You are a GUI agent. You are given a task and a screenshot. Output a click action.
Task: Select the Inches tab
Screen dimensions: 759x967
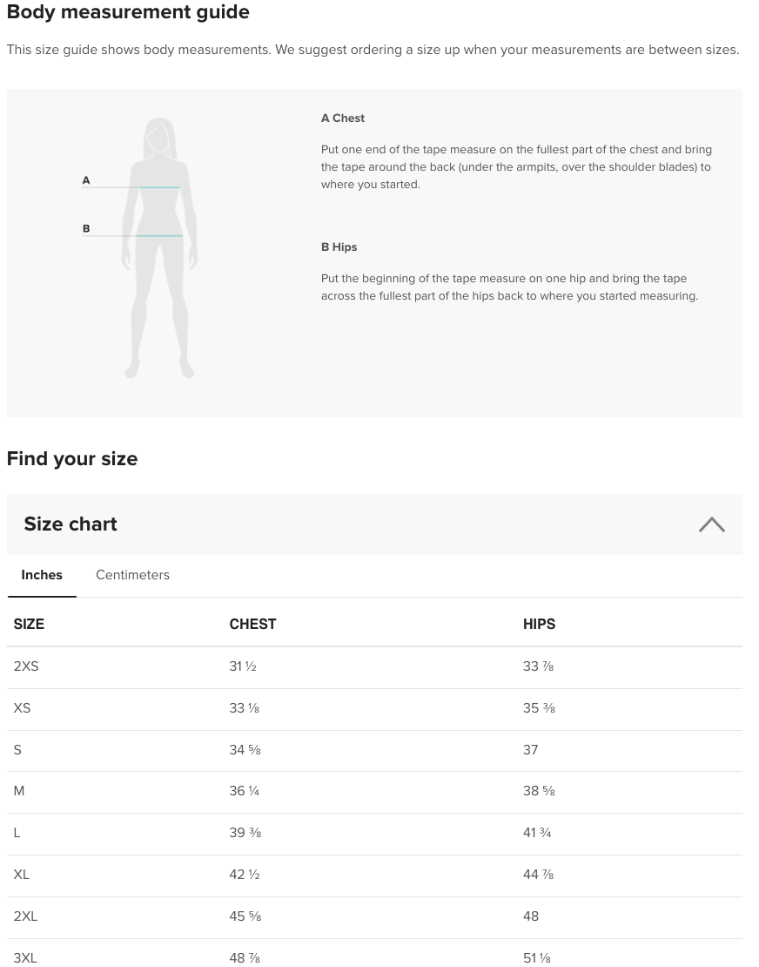coord(42,575)
